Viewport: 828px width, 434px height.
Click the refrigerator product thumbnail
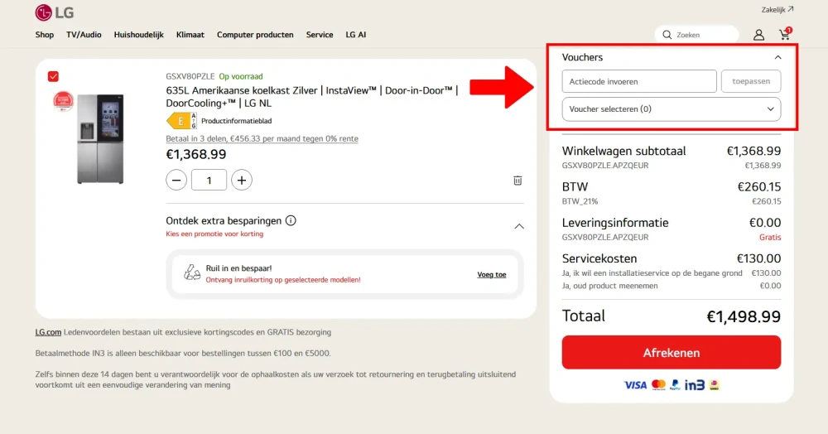pos(99,138)
